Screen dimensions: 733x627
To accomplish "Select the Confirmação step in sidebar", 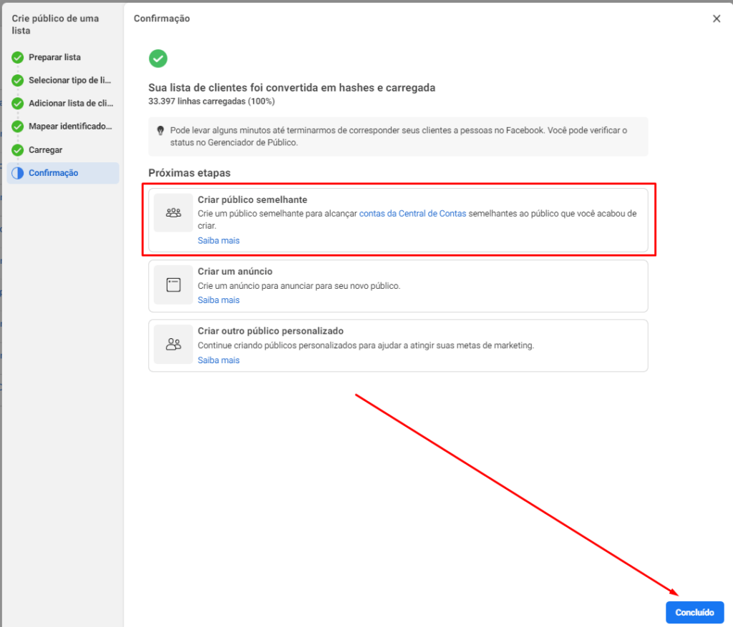I will [x=63, y=173].
